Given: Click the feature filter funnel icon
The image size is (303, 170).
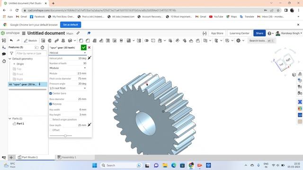Looking at the screenshot, I should 11,53.
